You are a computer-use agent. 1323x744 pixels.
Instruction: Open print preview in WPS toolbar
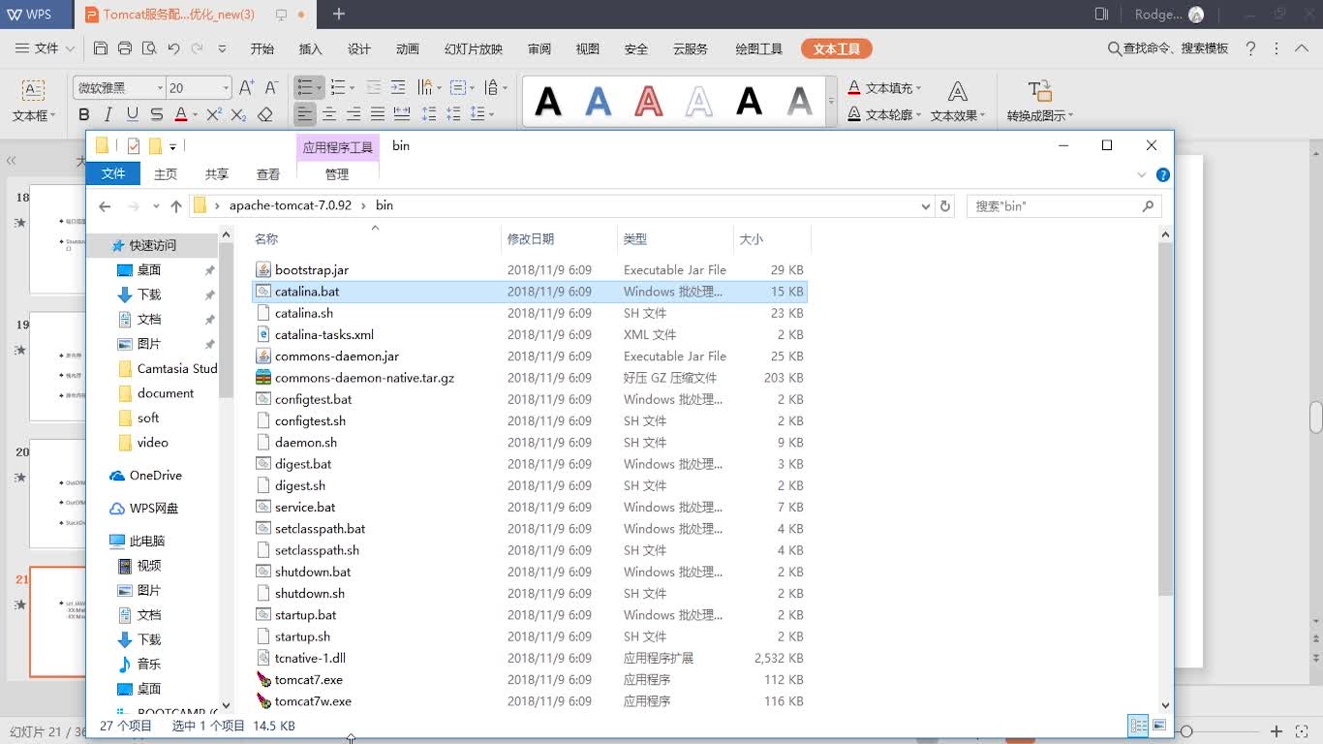click(149, 48)
